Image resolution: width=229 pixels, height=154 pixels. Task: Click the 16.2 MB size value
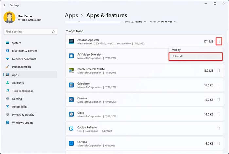tap(208, 71)
